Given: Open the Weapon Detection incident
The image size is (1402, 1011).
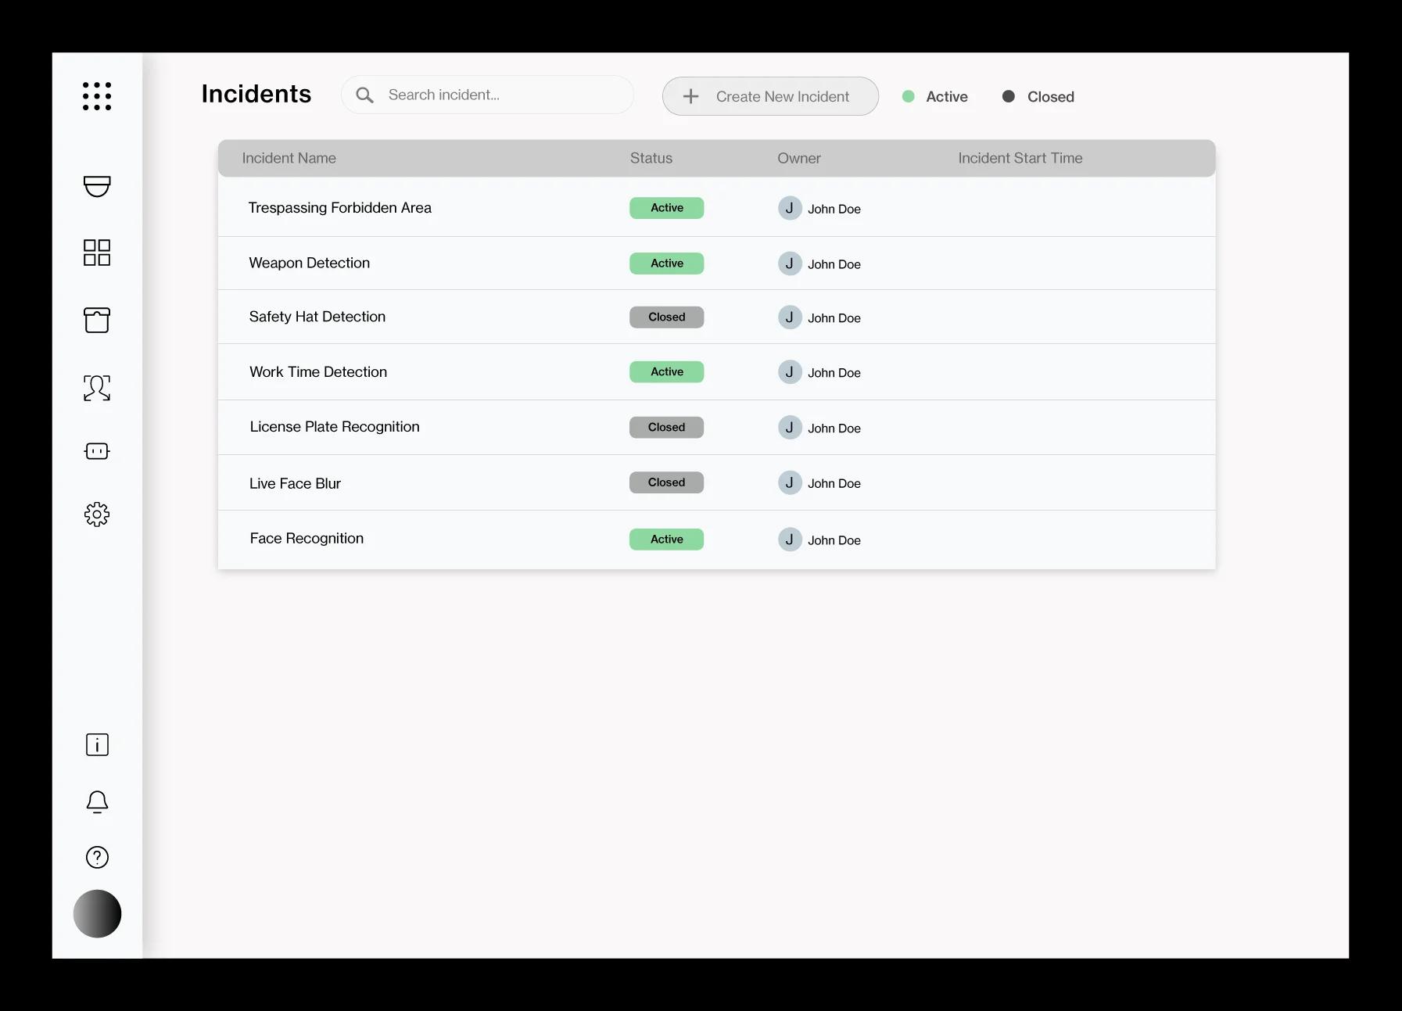Looking at the screenshot, I should pyautogui.click(x=310, y=264).
